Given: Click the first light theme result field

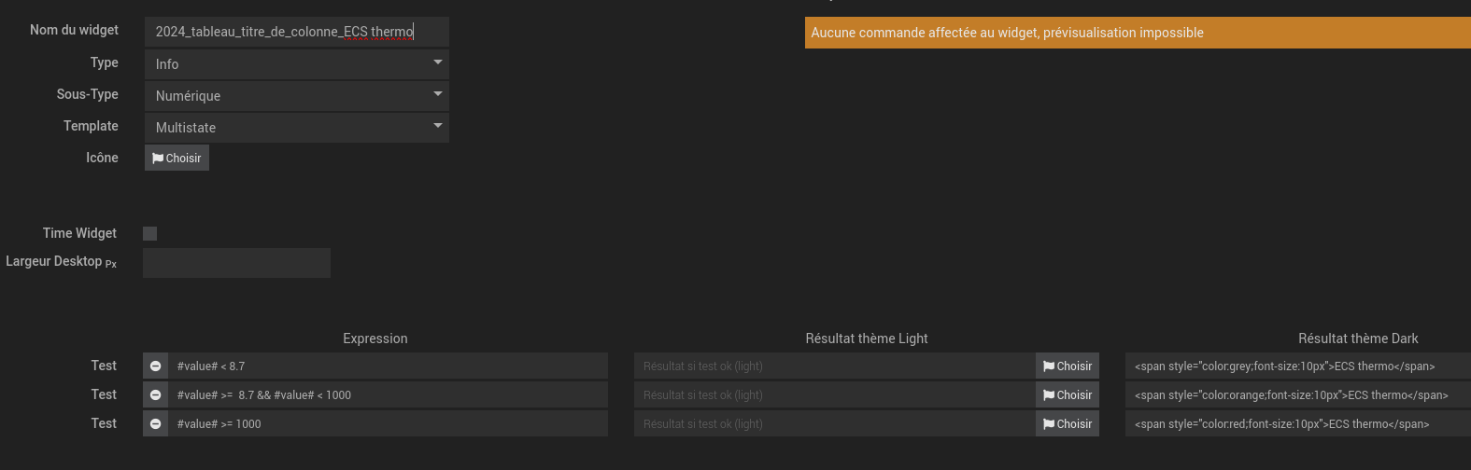Looking at the screenshot, I should click(834, 366).
